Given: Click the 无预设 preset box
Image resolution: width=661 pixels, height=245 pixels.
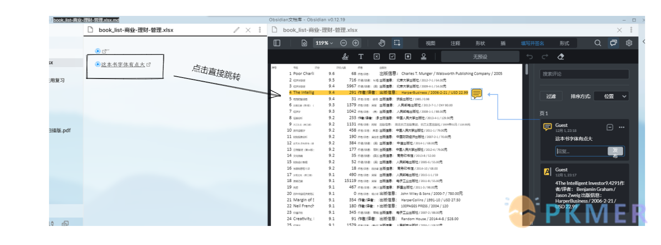Looking at the screenshot, I should coord(480,57).
